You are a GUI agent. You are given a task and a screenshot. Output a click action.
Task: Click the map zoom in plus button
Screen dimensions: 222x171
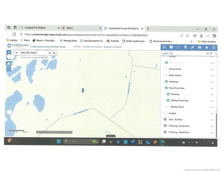click(x=9, y=53)
